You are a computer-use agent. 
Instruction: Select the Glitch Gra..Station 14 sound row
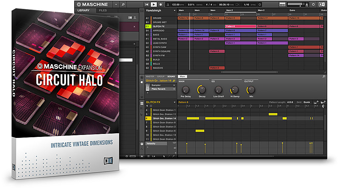(x=161, y=118)
